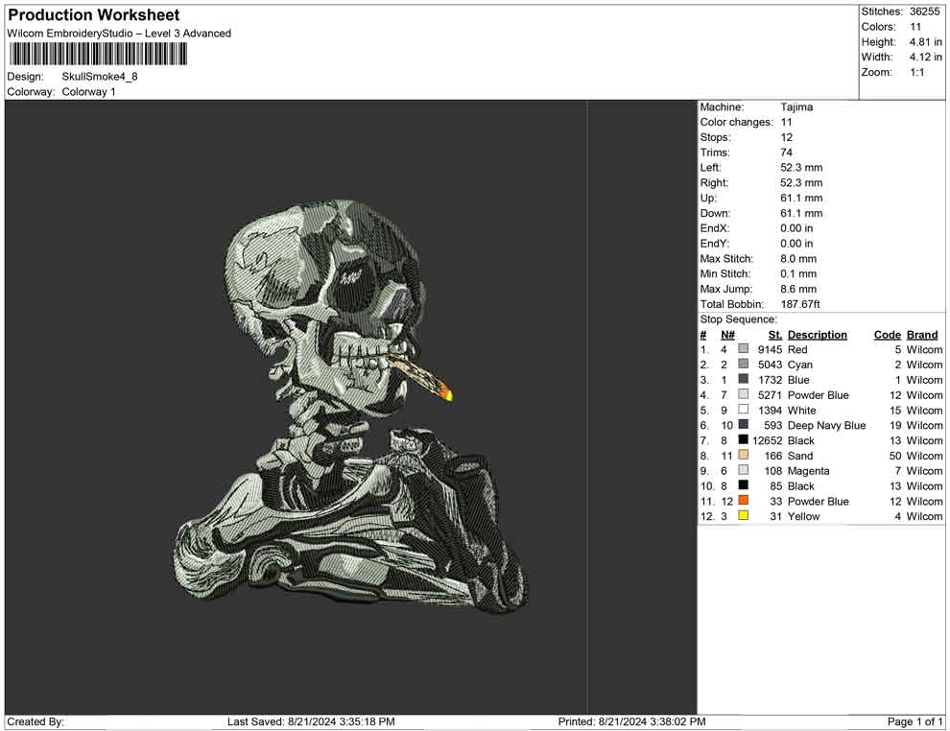Click the design name SkullSmoke4_8
This screenshot has width=950, height=731.
(x=100, y=77)
